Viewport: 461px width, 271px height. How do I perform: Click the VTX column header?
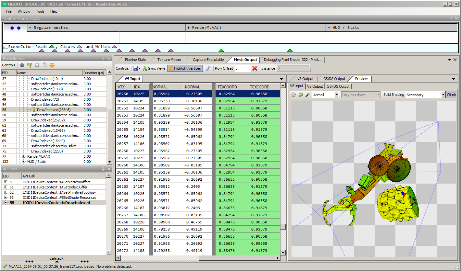(124, 87)
